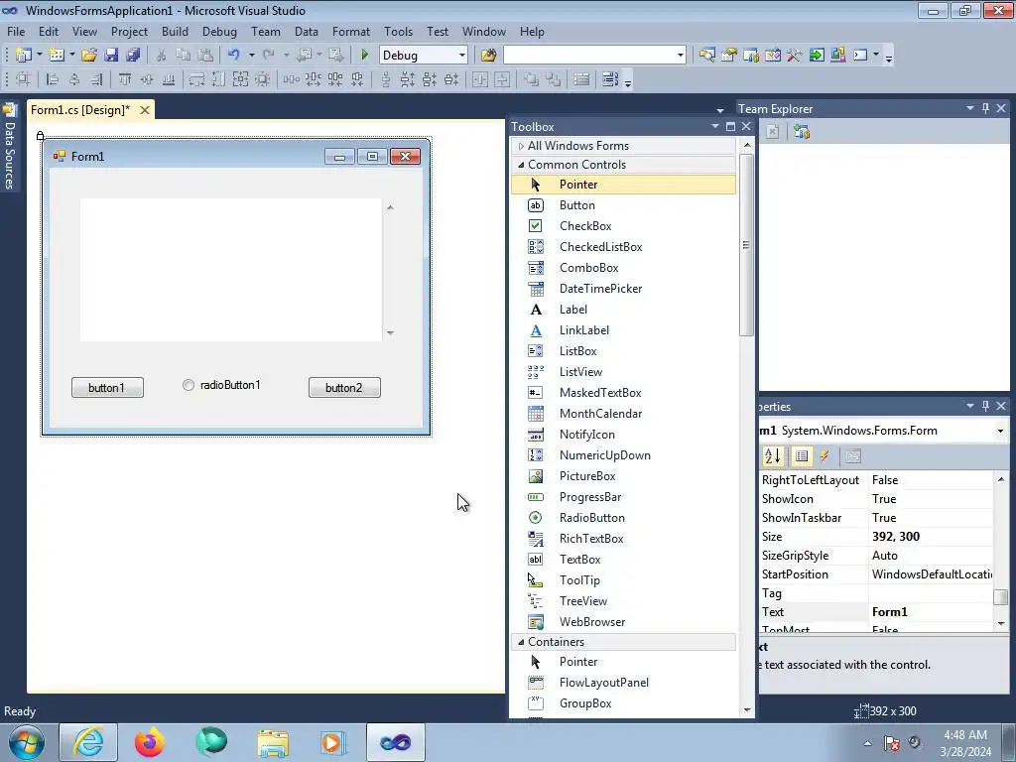Click Add Existing Team Project icon in Team Explorer
Viewport: 1016px width, 762px height.
(802, 132)
